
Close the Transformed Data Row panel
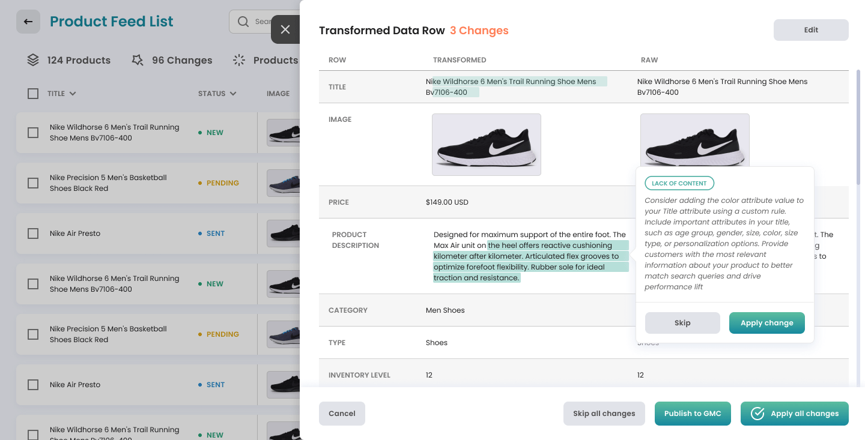(x=285, y=29)
